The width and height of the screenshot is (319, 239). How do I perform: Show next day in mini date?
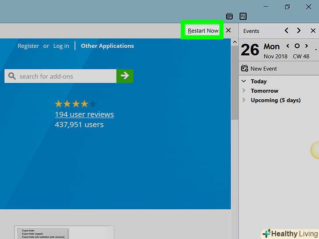coord(306,46)
